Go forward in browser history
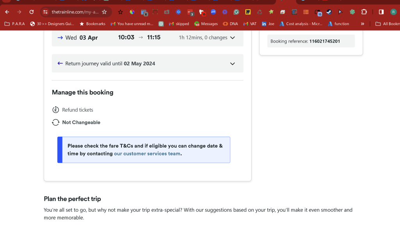 pos(19,12)
